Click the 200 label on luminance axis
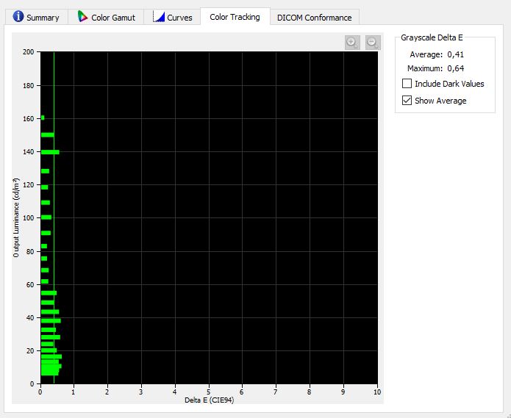511x418 pixels. [x=29, y=51]
